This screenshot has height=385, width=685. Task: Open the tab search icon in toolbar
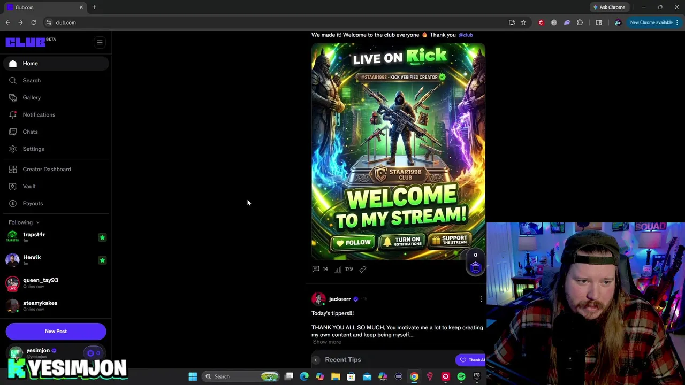(599, 22)
